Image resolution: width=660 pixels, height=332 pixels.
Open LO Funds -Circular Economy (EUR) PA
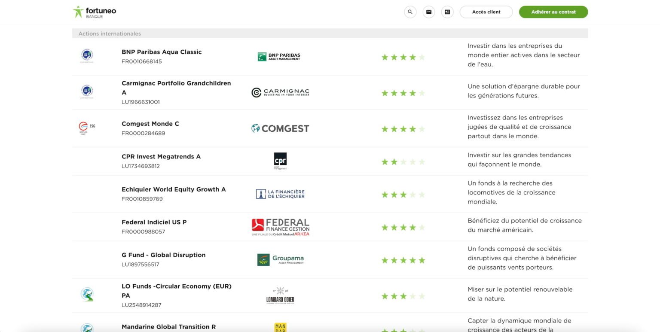tap(177, 291)
